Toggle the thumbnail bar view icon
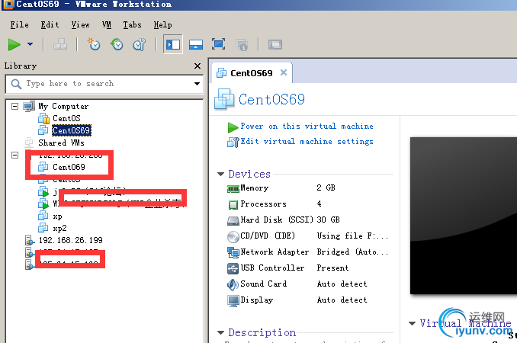This screenshot has width=517, height=343. point(195,44)
